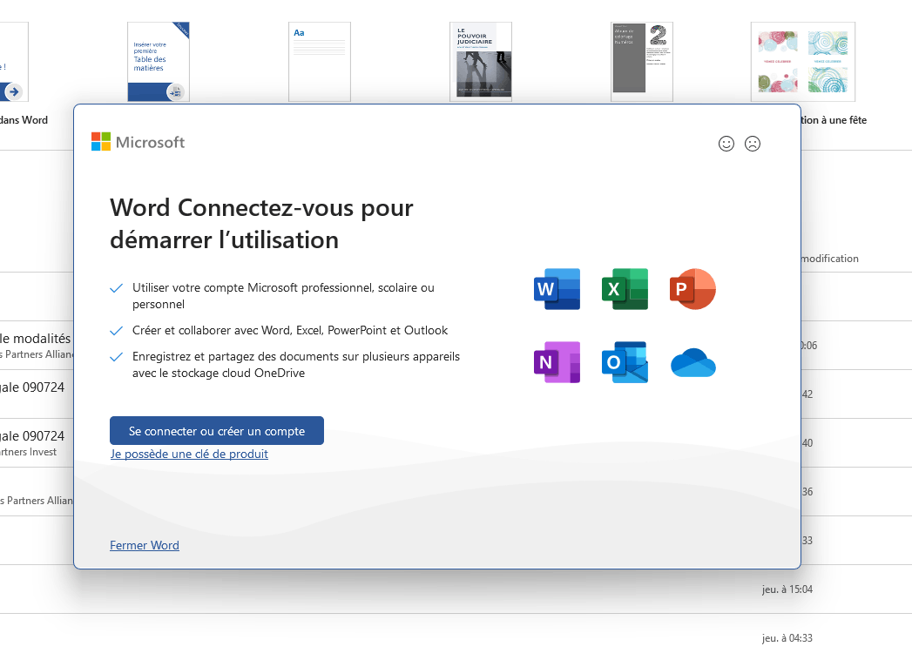Click the Word app icon in dialog
This screenshot has height=660, width=912.
click(557, 289)
